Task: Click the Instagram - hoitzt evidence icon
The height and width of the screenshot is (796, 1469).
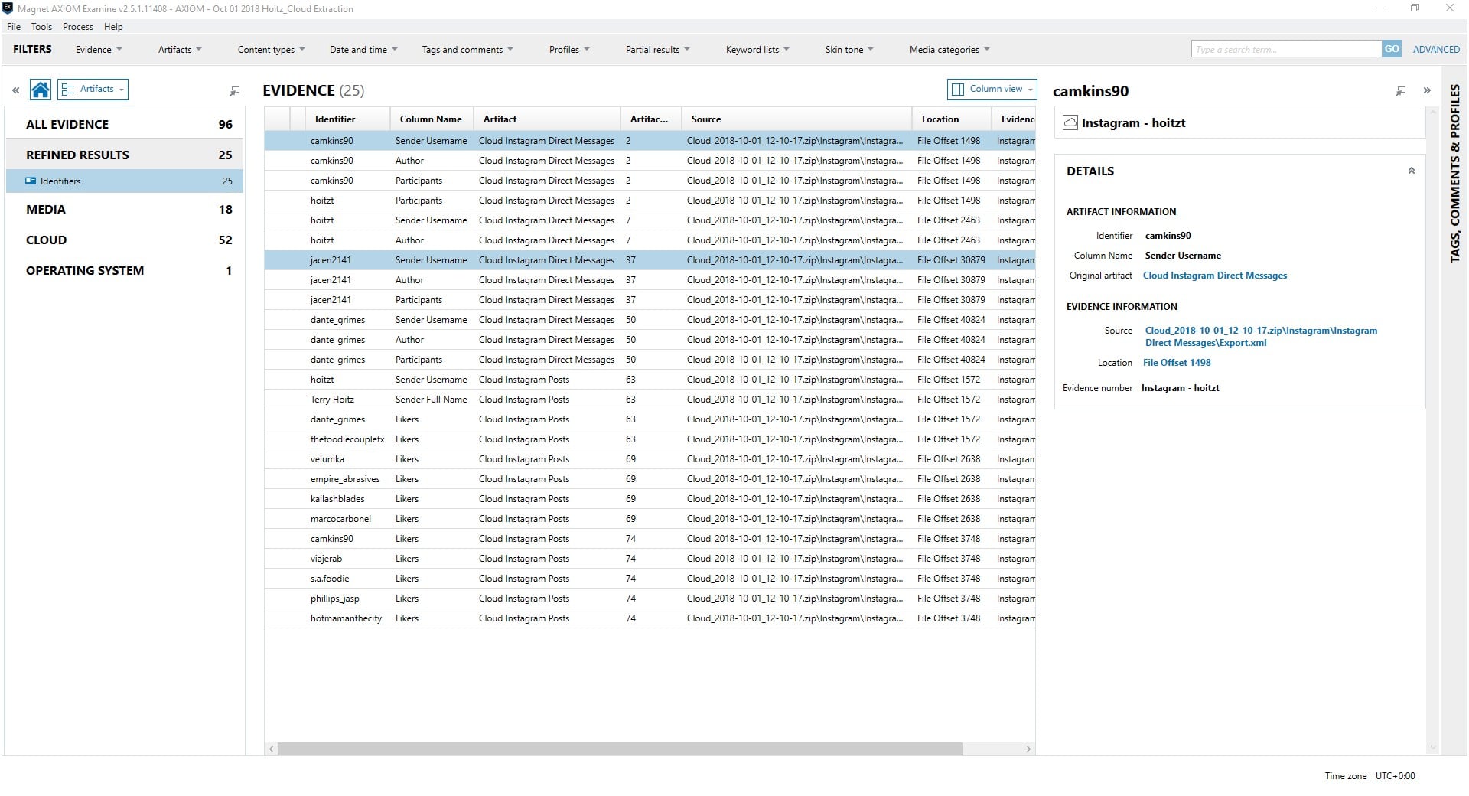Action: pos(1070,122)
